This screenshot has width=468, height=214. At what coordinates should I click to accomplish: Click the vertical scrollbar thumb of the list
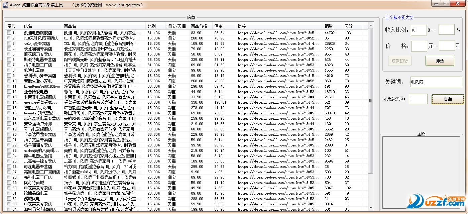[x=370, y=101]
